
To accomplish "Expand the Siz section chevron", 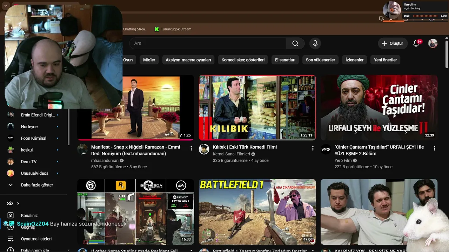I will tap(18, 204).
